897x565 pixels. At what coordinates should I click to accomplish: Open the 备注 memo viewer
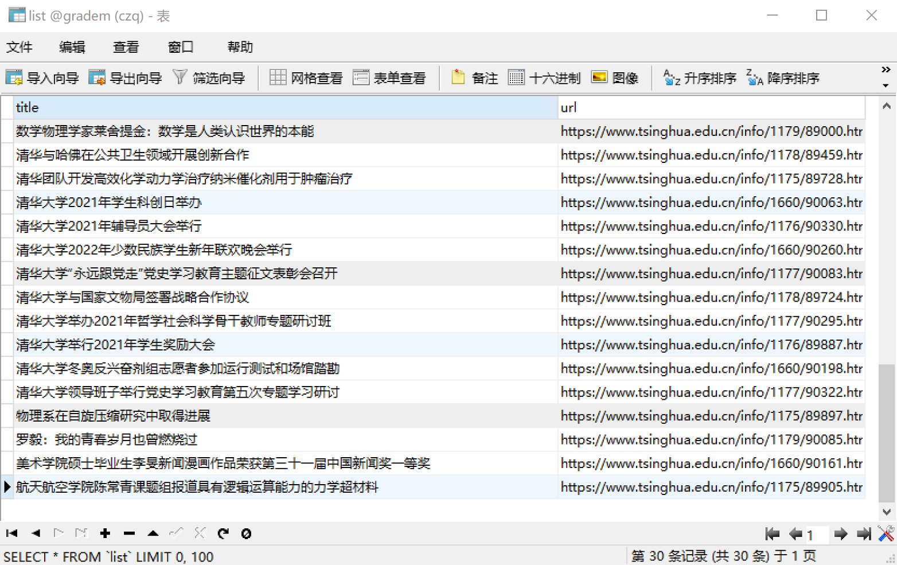click(x=475, y=78)
